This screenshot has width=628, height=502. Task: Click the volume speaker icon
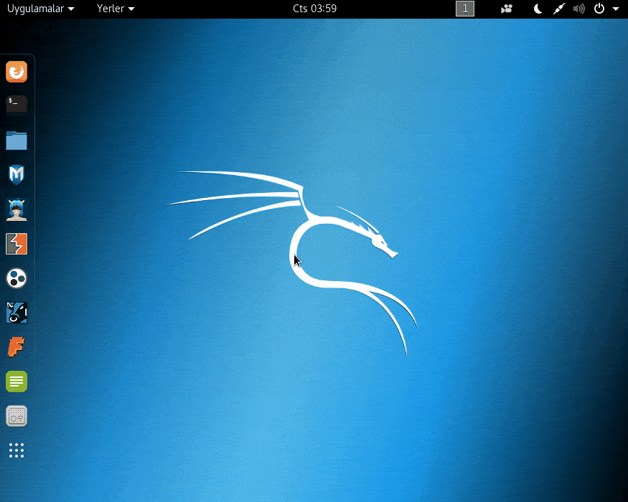[578, 9]
